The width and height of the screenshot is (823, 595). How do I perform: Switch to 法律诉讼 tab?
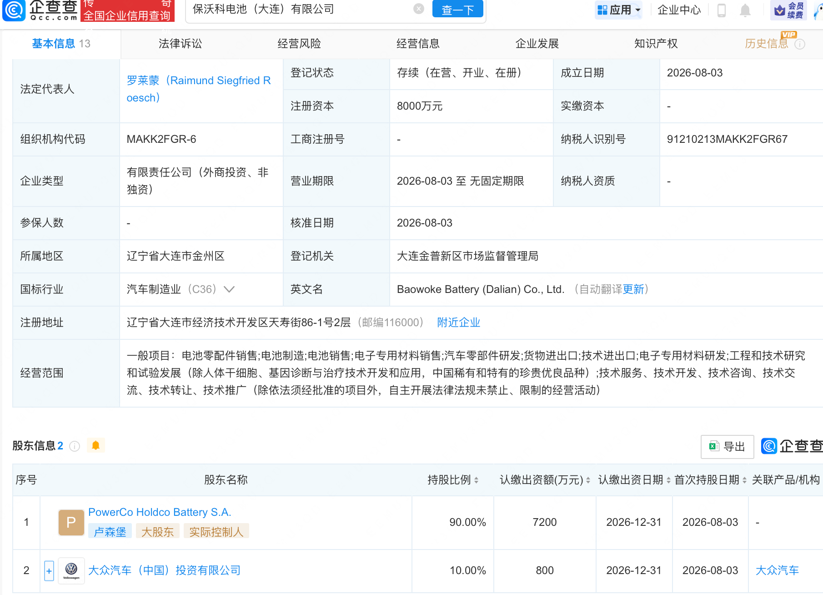coord(180,44)
